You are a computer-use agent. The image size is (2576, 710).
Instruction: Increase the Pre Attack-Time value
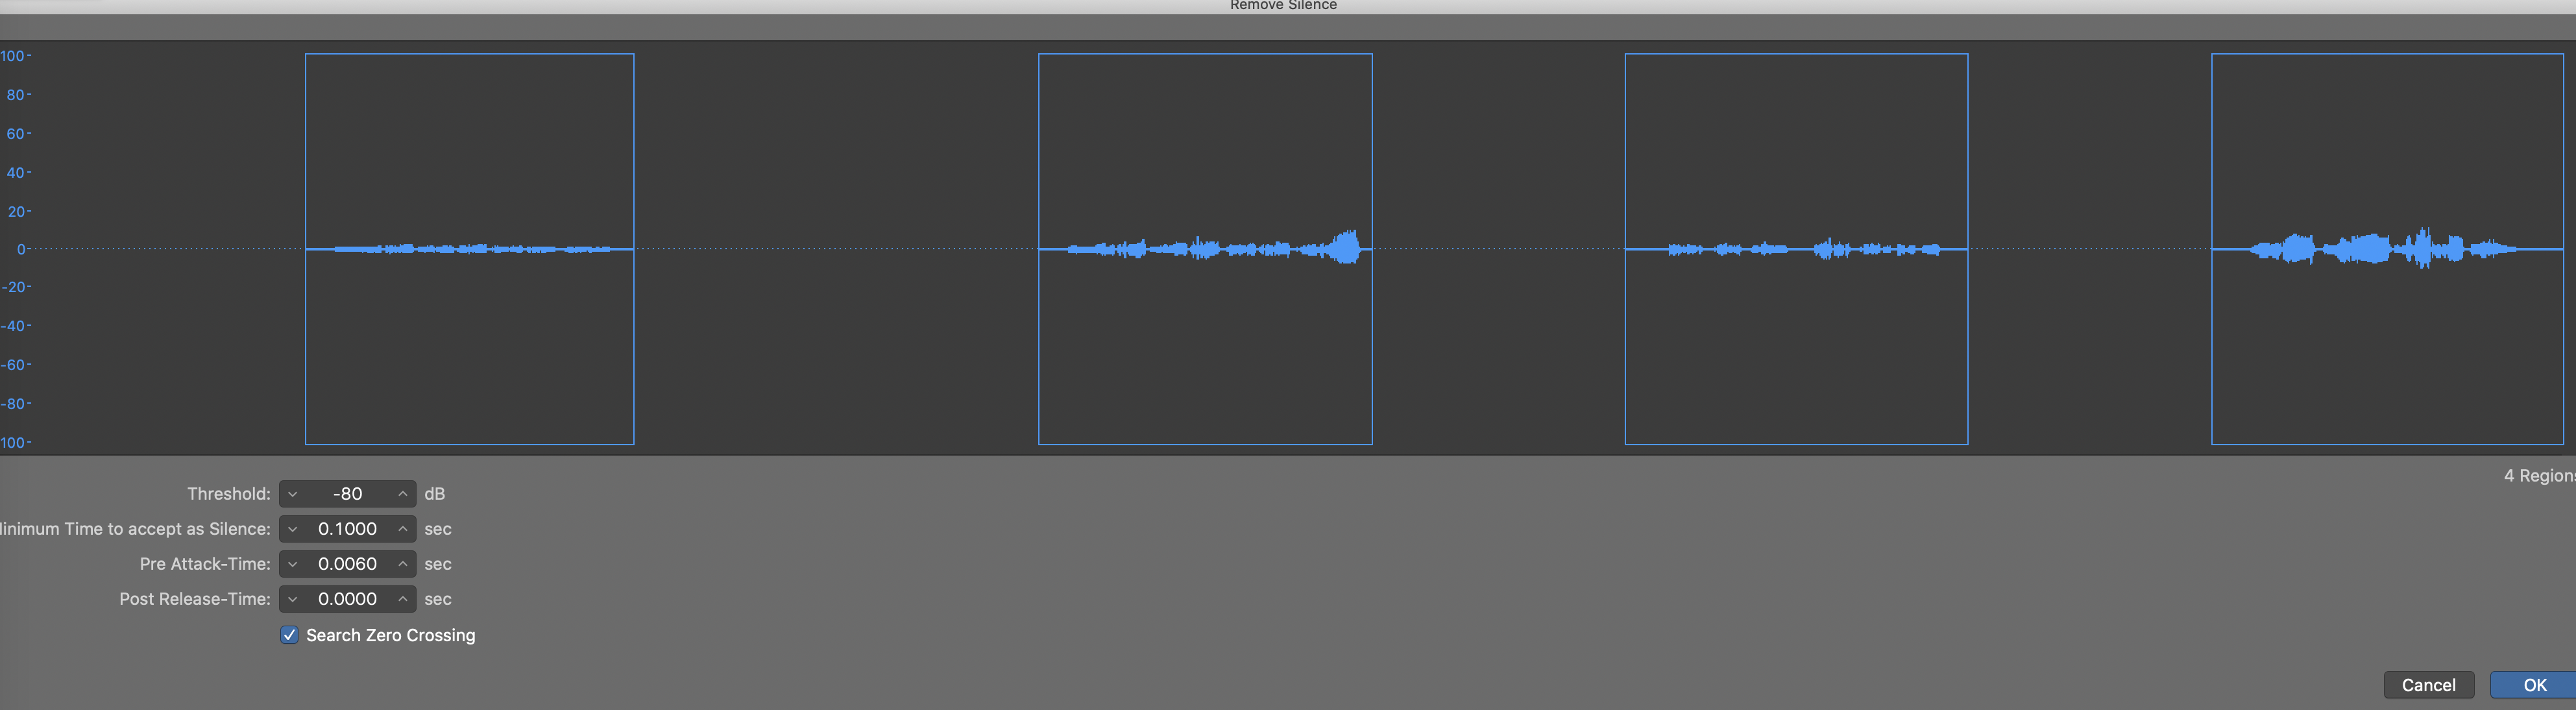coord(402,564)
